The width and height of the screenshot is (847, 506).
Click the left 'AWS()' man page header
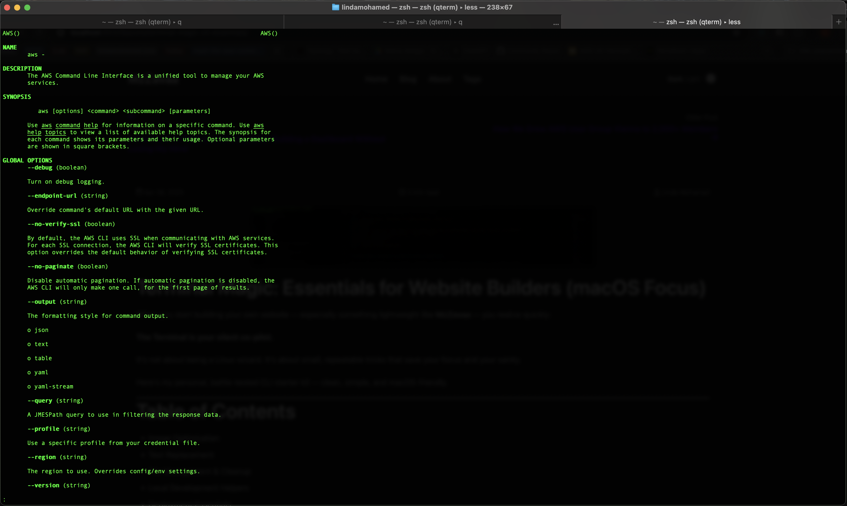pos(11,33)
